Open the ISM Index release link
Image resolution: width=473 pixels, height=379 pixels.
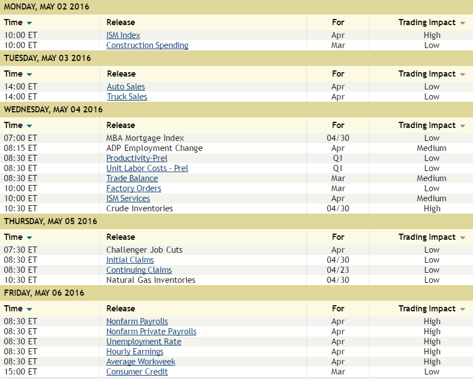click(x=123, y=35)
